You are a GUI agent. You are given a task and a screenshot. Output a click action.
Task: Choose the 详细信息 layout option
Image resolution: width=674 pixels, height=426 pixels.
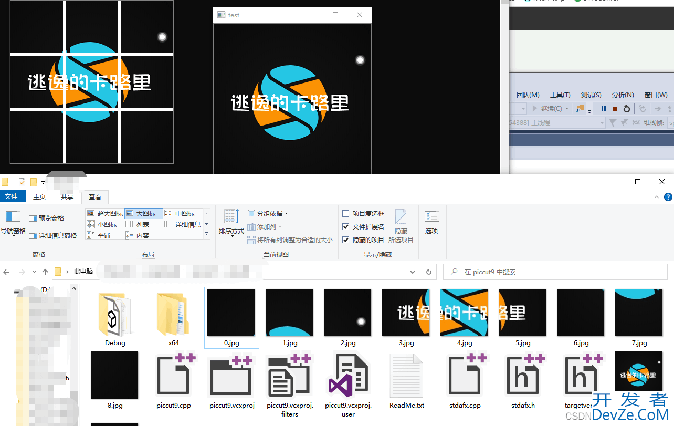click(x=183, y=224)
